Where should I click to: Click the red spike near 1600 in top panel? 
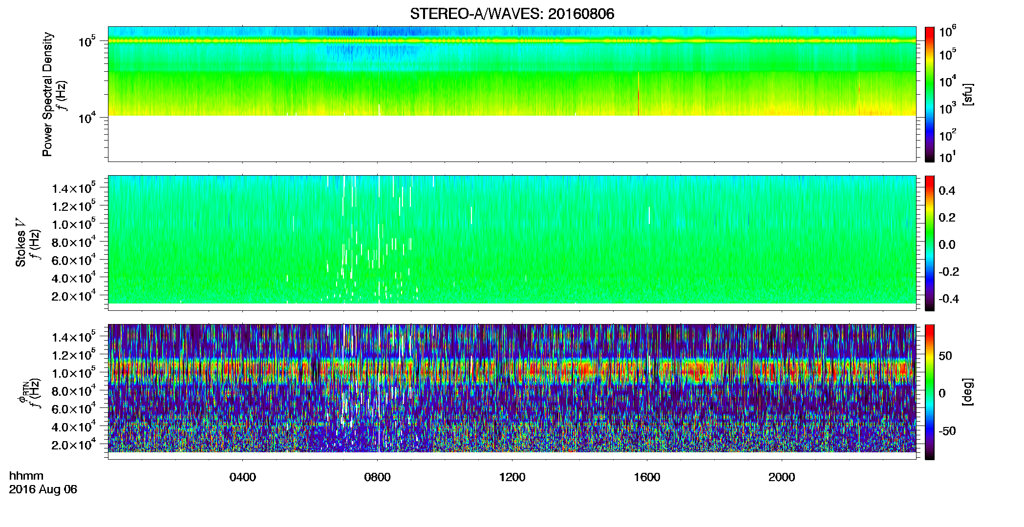click(x=639, y=95)
